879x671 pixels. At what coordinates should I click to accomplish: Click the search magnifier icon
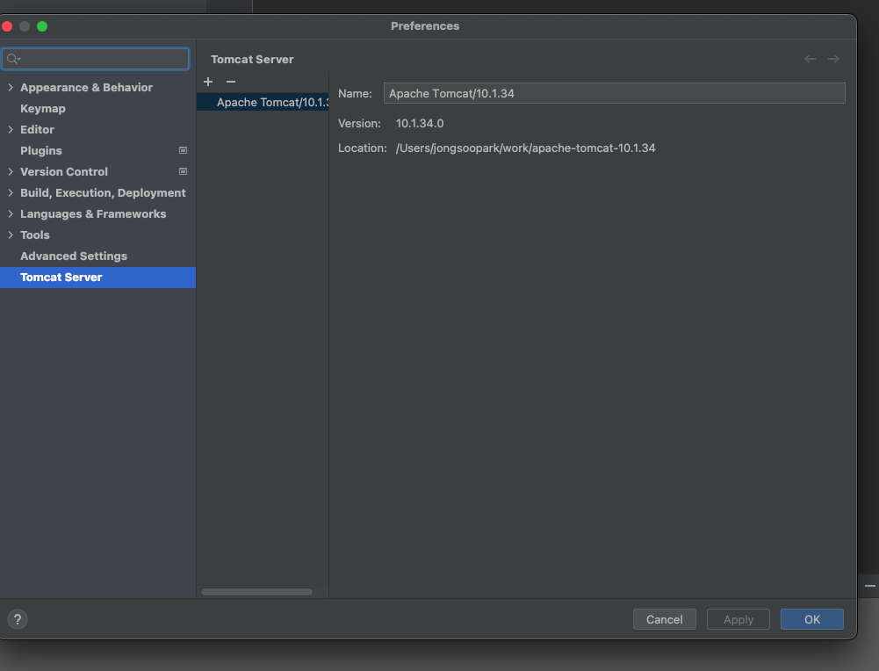[x=13, y=59]
